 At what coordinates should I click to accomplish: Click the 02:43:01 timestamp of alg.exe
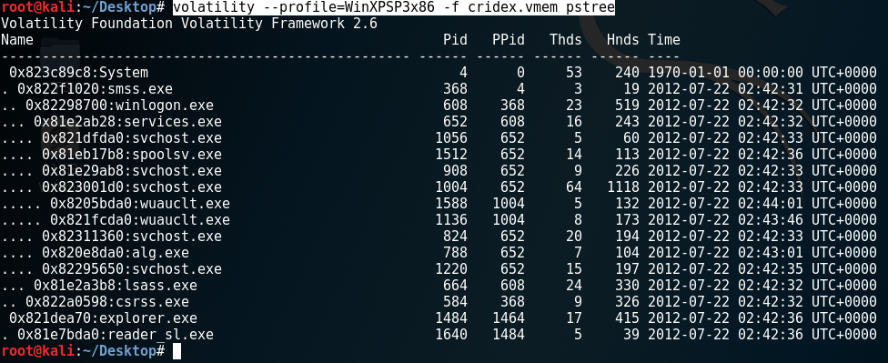click(771, 253)
